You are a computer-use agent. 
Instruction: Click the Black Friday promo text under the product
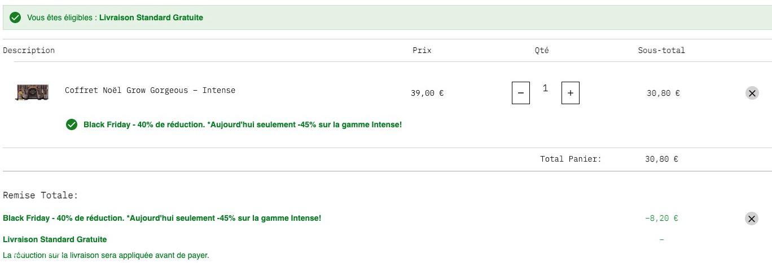click(243, 124)
